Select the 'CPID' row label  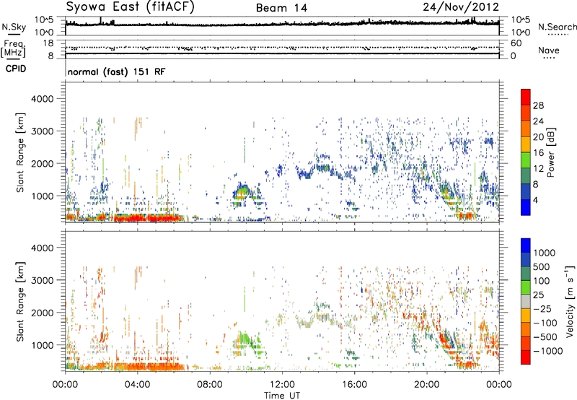16,69
